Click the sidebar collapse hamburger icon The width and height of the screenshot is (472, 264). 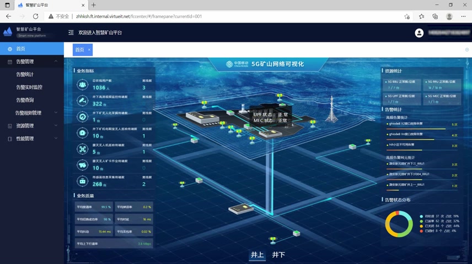click(71, 32)
